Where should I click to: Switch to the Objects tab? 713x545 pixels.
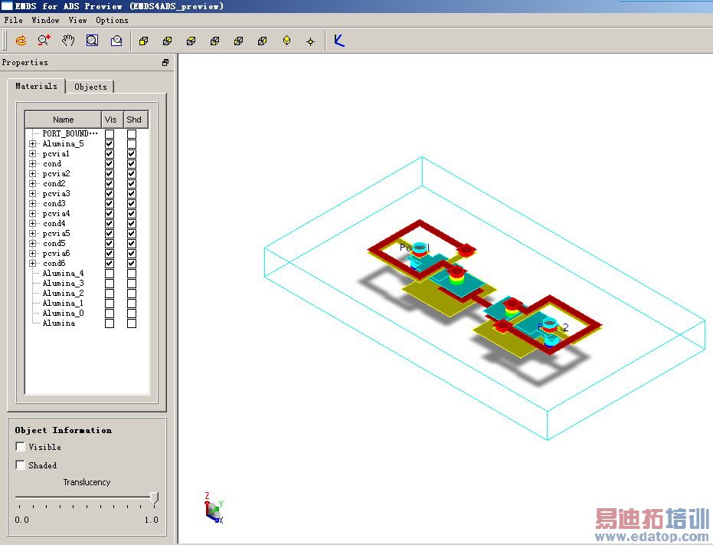point(90,87)
